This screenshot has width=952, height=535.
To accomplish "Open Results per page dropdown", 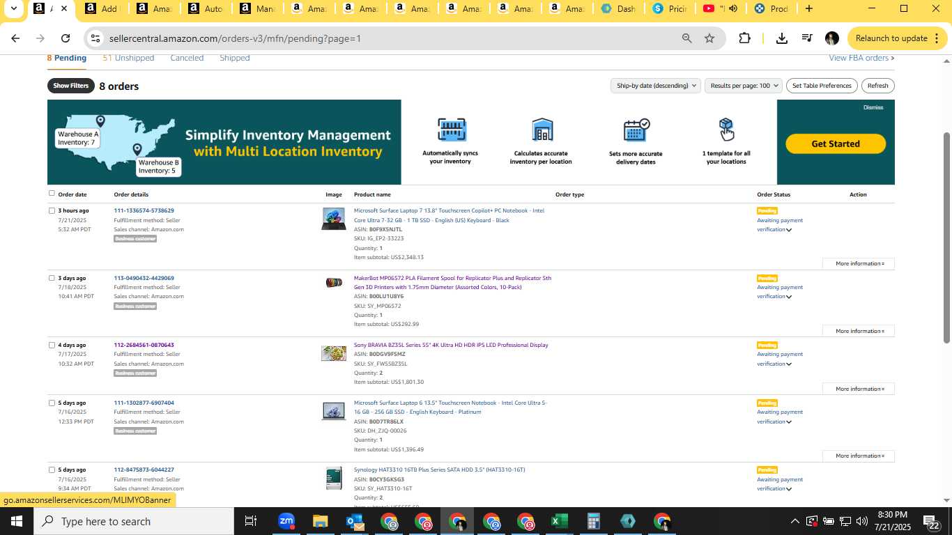I will click(x=743, y=86).
